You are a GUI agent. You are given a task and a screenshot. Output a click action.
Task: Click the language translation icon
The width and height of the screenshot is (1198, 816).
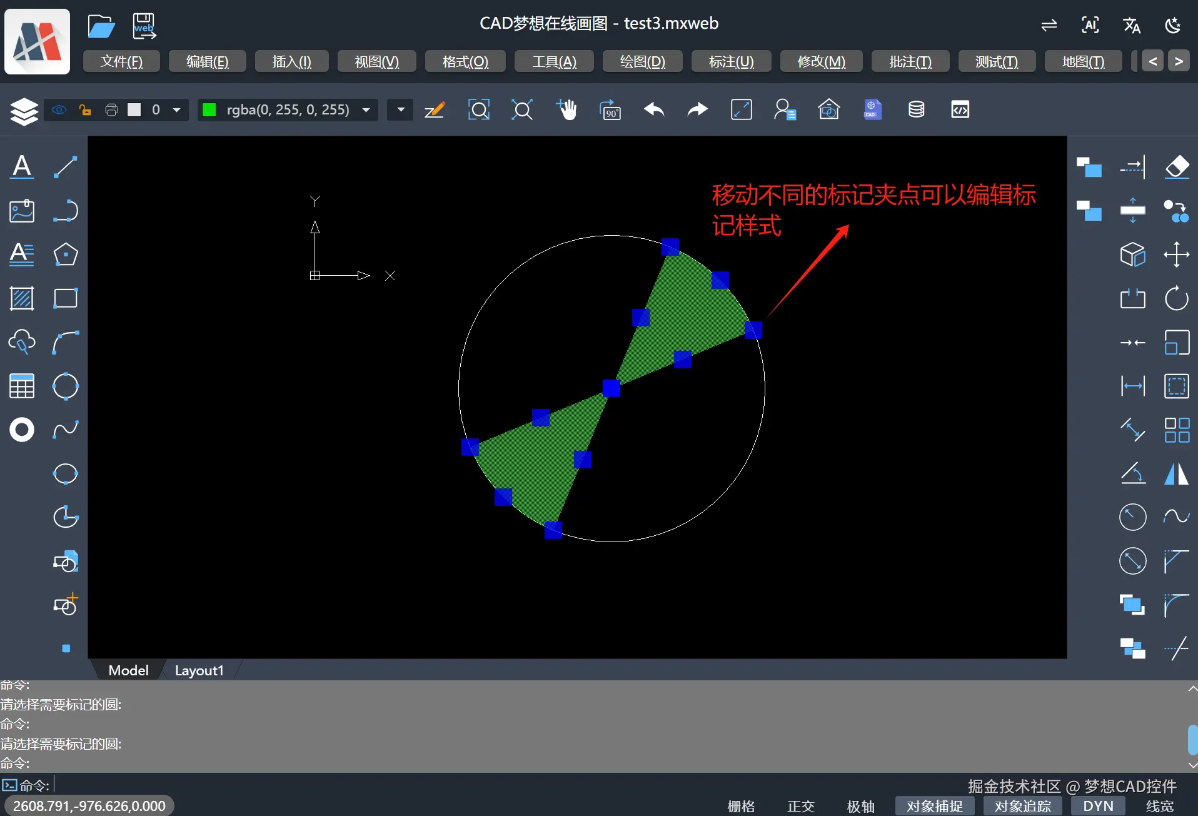1132,25
